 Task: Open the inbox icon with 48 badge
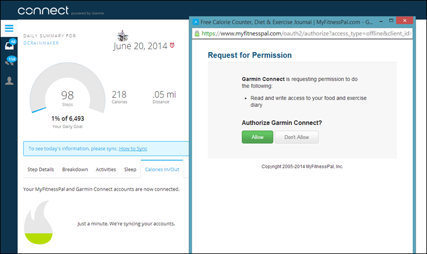pos(10,44)
